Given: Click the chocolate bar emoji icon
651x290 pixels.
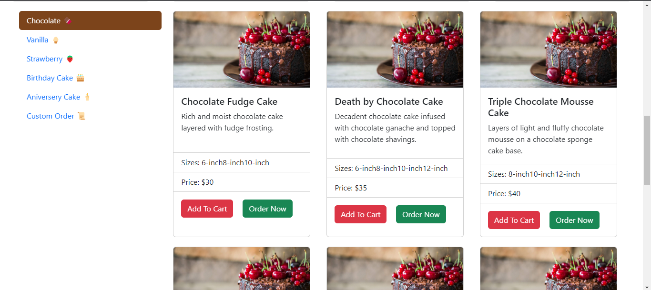Looking at the screenshot, I should tap(68, 21).
